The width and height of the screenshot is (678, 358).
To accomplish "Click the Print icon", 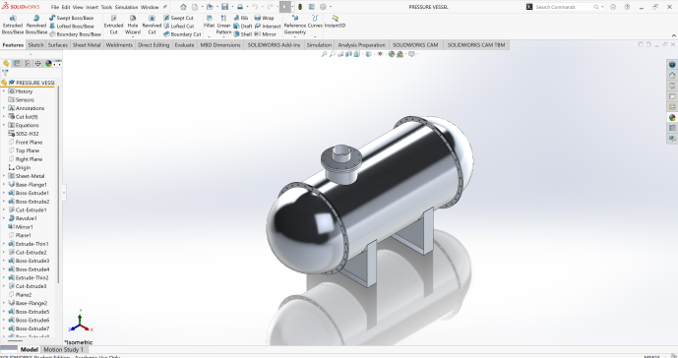I will (x=239, y=7).
